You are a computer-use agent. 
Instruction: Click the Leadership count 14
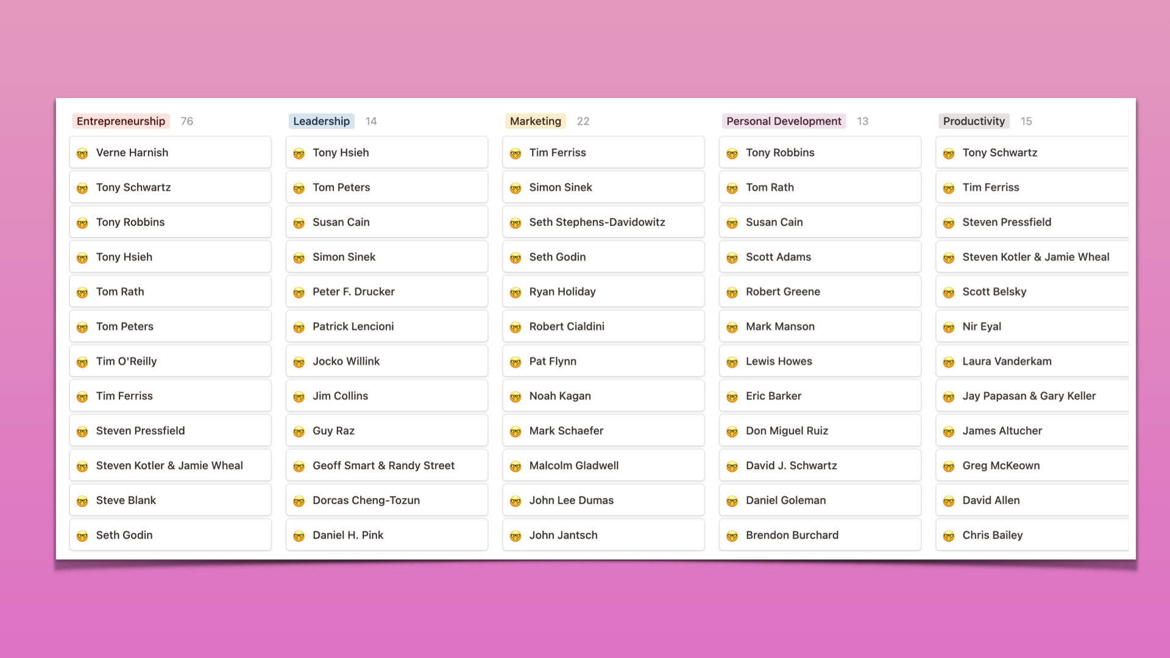pos(371,121)
